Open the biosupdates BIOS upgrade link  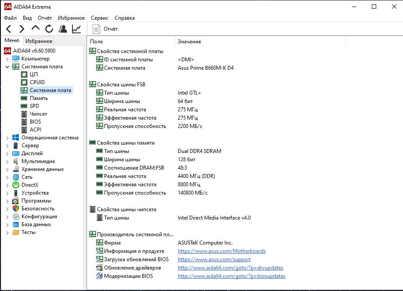(x=231, y=276)
